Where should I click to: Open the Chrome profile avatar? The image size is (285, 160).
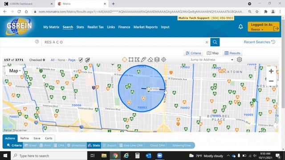click(x=273, y=12)
